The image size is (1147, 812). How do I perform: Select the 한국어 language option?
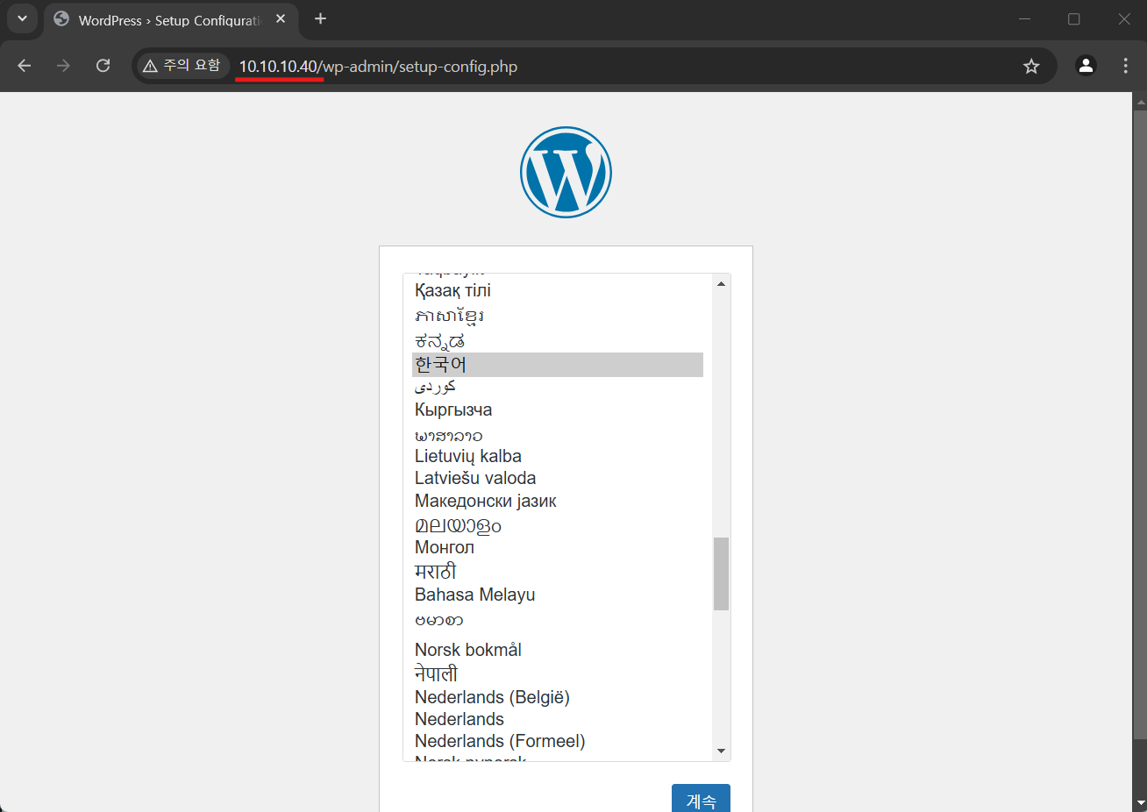pos(558,365)
